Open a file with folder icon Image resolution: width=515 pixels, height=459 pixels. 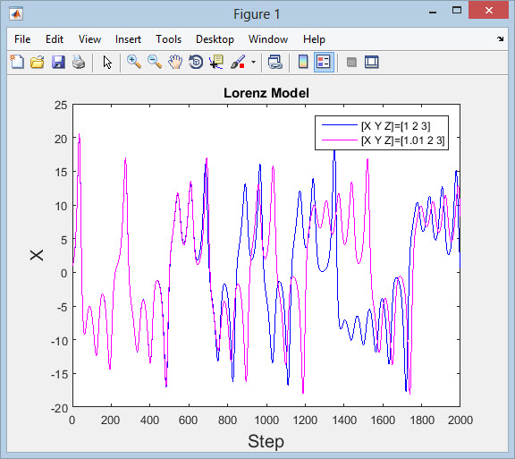click(38, 62)
